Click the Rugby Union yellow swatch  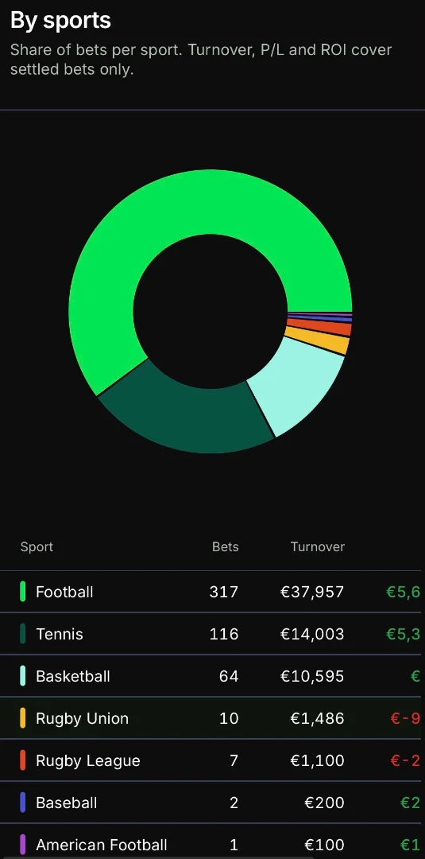(x=23, y=718)
